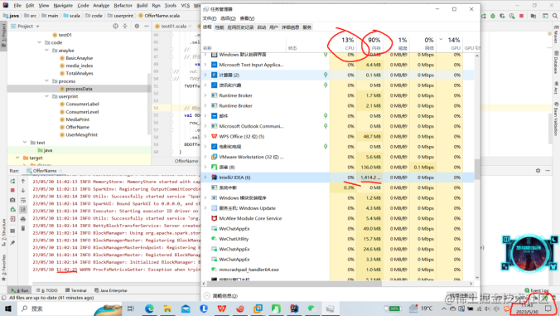Click the up arrow in Run console
The height and width of the screenshot is (316, 560).
click(23, 182)
